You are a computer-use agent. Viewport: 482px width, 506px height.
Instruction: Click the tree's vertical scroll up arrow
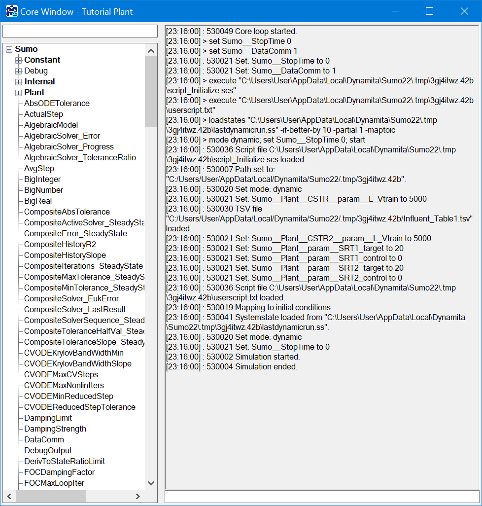151,50
